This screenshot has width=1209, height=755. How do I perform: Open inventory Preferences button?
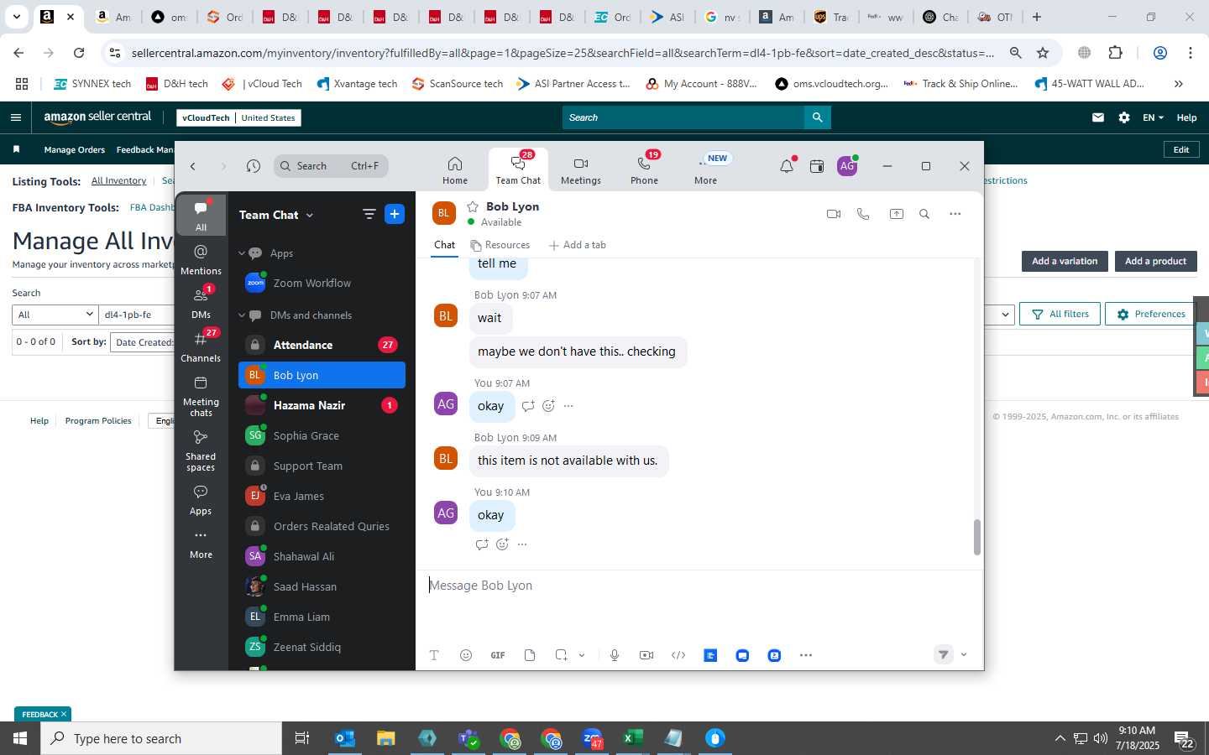(1149, 314)
